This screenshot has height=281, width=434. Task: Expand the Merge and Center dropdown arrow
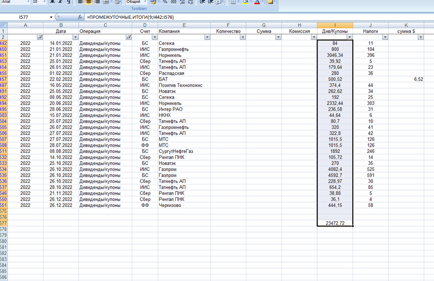111,2
